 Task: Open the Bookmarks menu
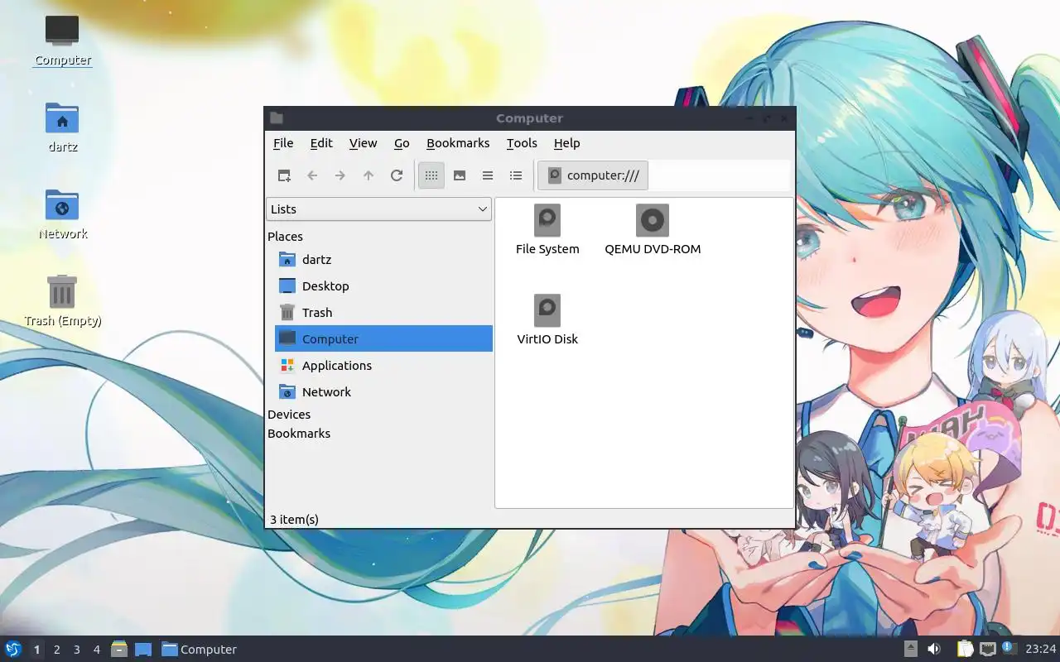coord(458,143)
